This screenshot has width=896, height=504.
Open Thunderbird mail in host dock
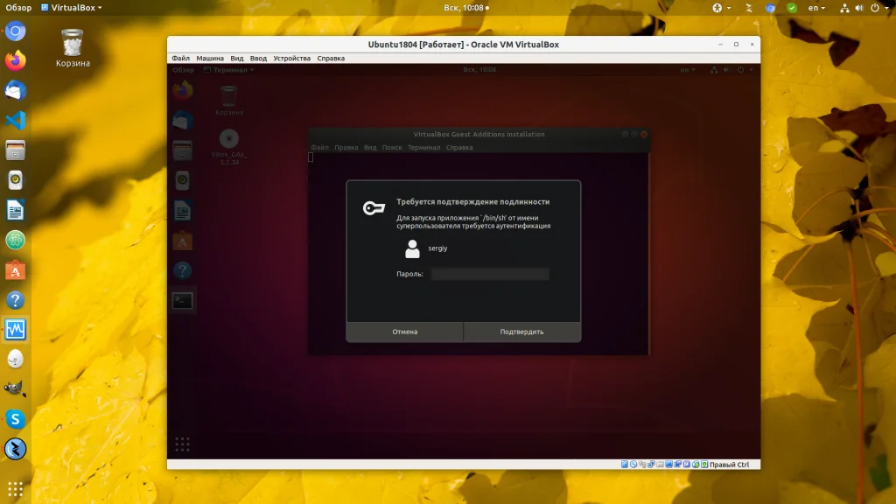pyautogui.click(x=16, y=90)
